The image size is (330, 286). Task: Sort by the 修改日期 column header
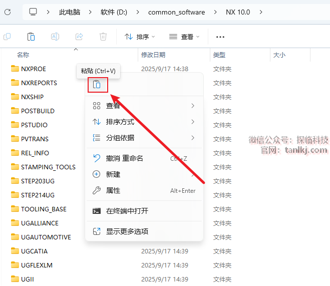point(153,55)
